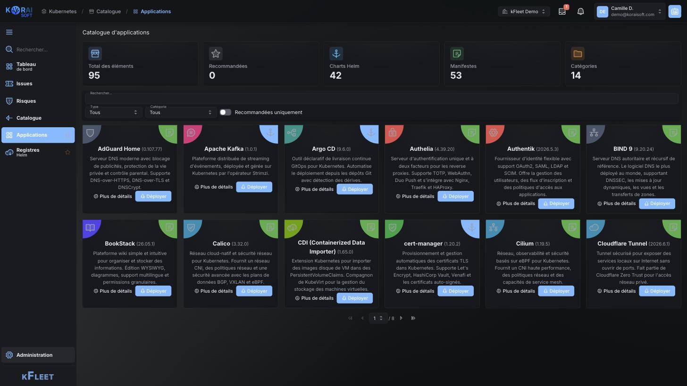Viewport: 687px width, 386px height.
Task: Click the Recommandées star icon
Action: click(x=216, y=53)
